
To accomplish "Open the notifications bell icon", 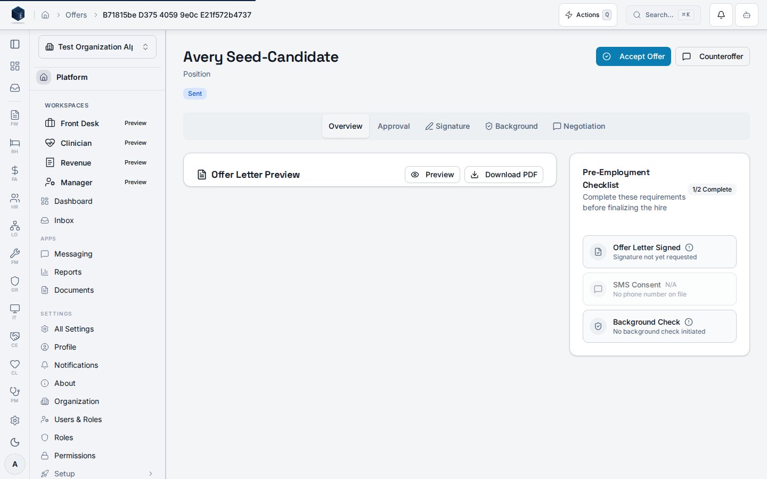I will [x=721, y=15].
